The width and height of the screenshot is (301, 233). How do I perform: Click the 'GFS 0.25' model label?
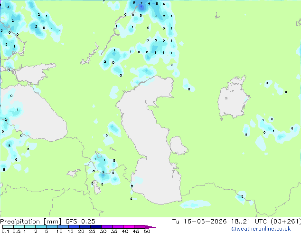[80, 222]
